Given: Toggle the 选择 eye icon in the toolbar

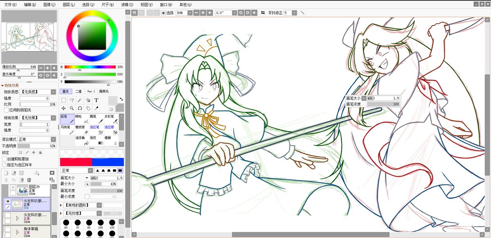Looking at the screenshot, I should click(163, 13).
